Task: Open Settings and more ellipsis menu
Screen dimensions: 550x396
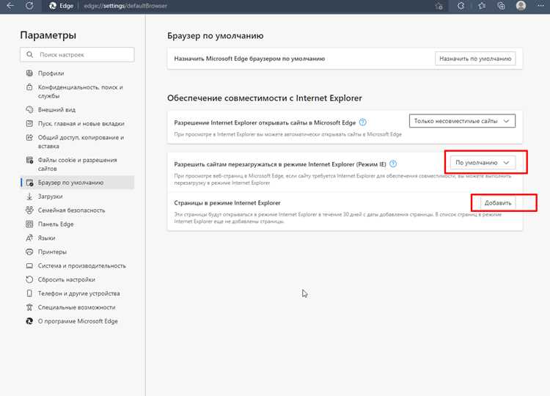Action: click(540, 6)
